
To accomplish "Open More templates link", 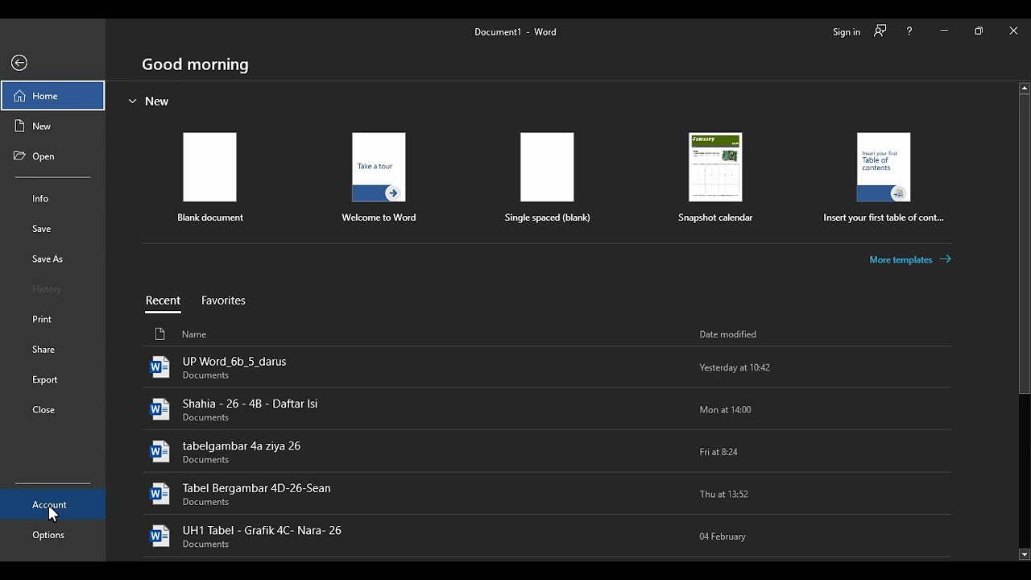I will pos(910,259).
